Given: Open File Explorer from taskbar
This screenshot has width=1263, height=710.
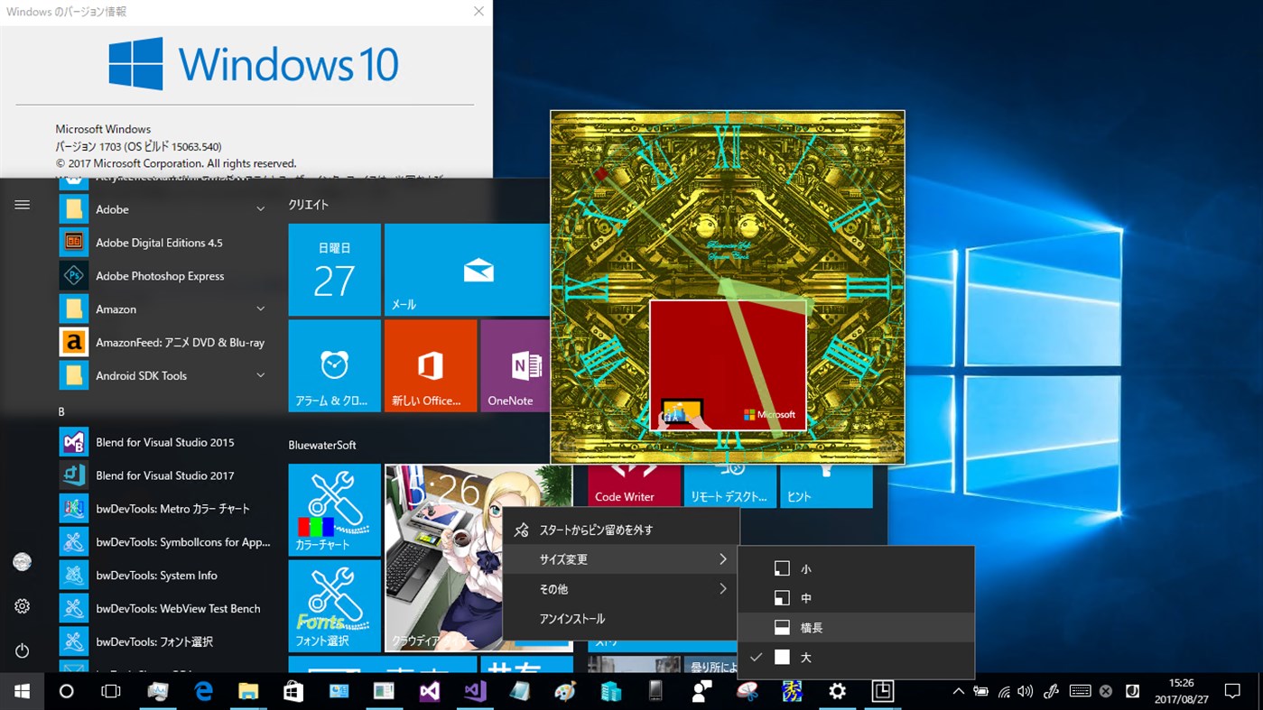Looking at the screenshot, I should (248, 692).
